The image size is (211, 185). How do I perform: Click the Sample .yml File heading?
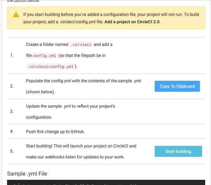coord(27,174)
